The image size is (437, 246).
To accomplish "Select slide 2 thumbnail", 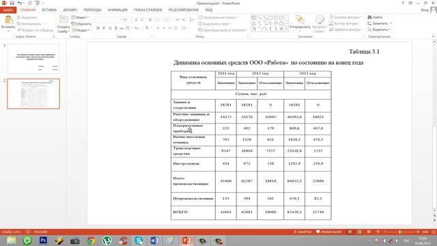I will click(33, 94).
